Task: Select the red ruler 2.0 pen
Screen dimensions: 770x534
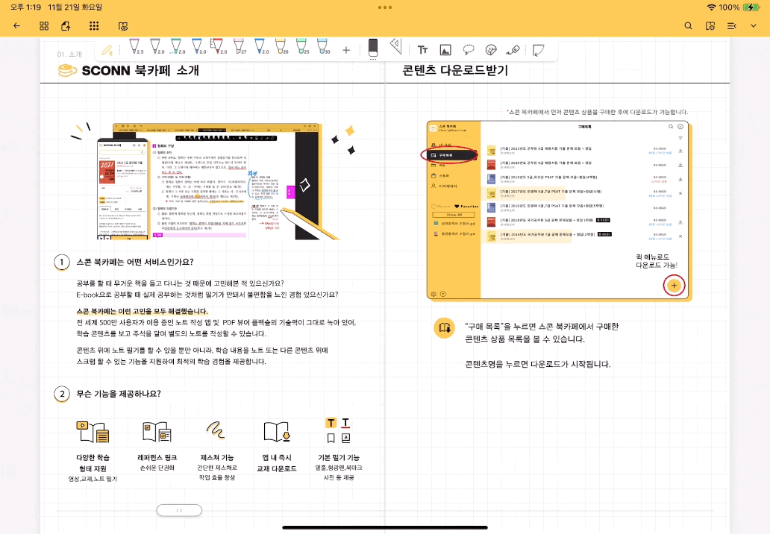Action: (x=218, y=47)
